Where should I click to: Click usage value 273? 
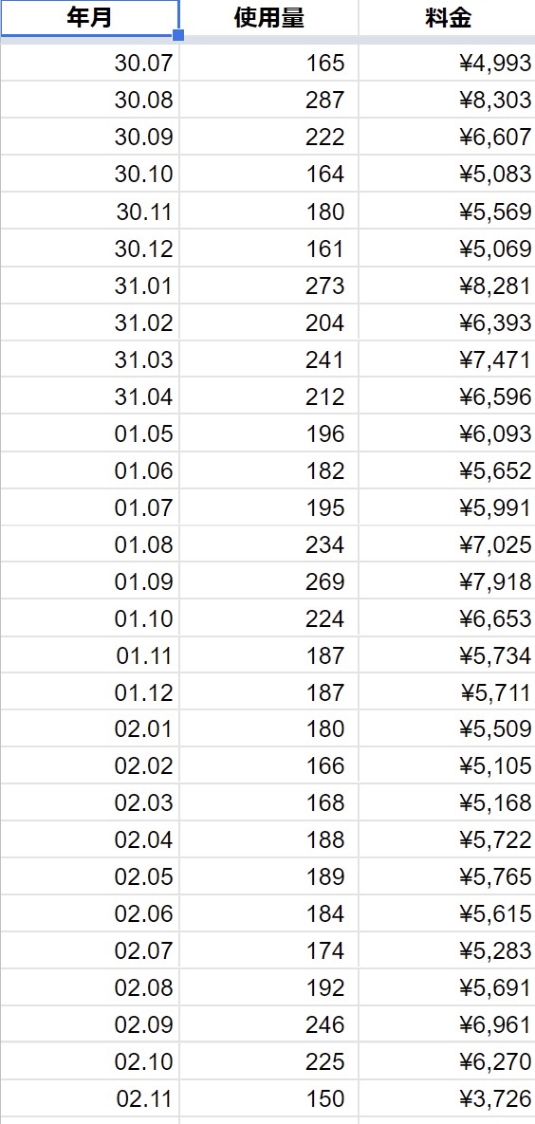pyautogui.click(x=269, y=286)
